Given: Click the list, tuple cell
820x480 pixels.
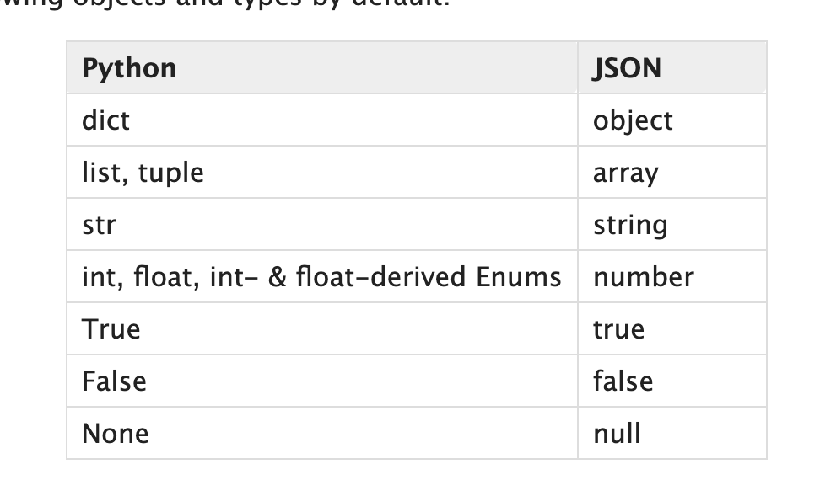Looking at the screenshot, I should point(143,173).
